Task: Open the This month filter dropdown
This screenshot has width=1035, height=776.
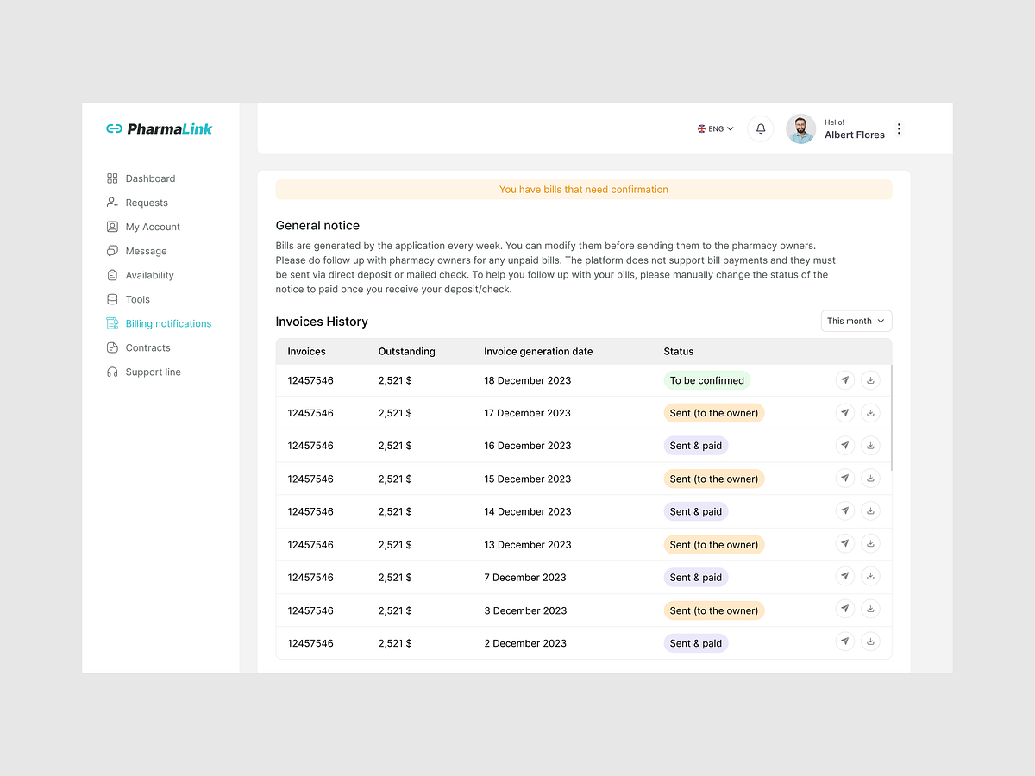Action: pyautogui.click(x=856, y=321)
